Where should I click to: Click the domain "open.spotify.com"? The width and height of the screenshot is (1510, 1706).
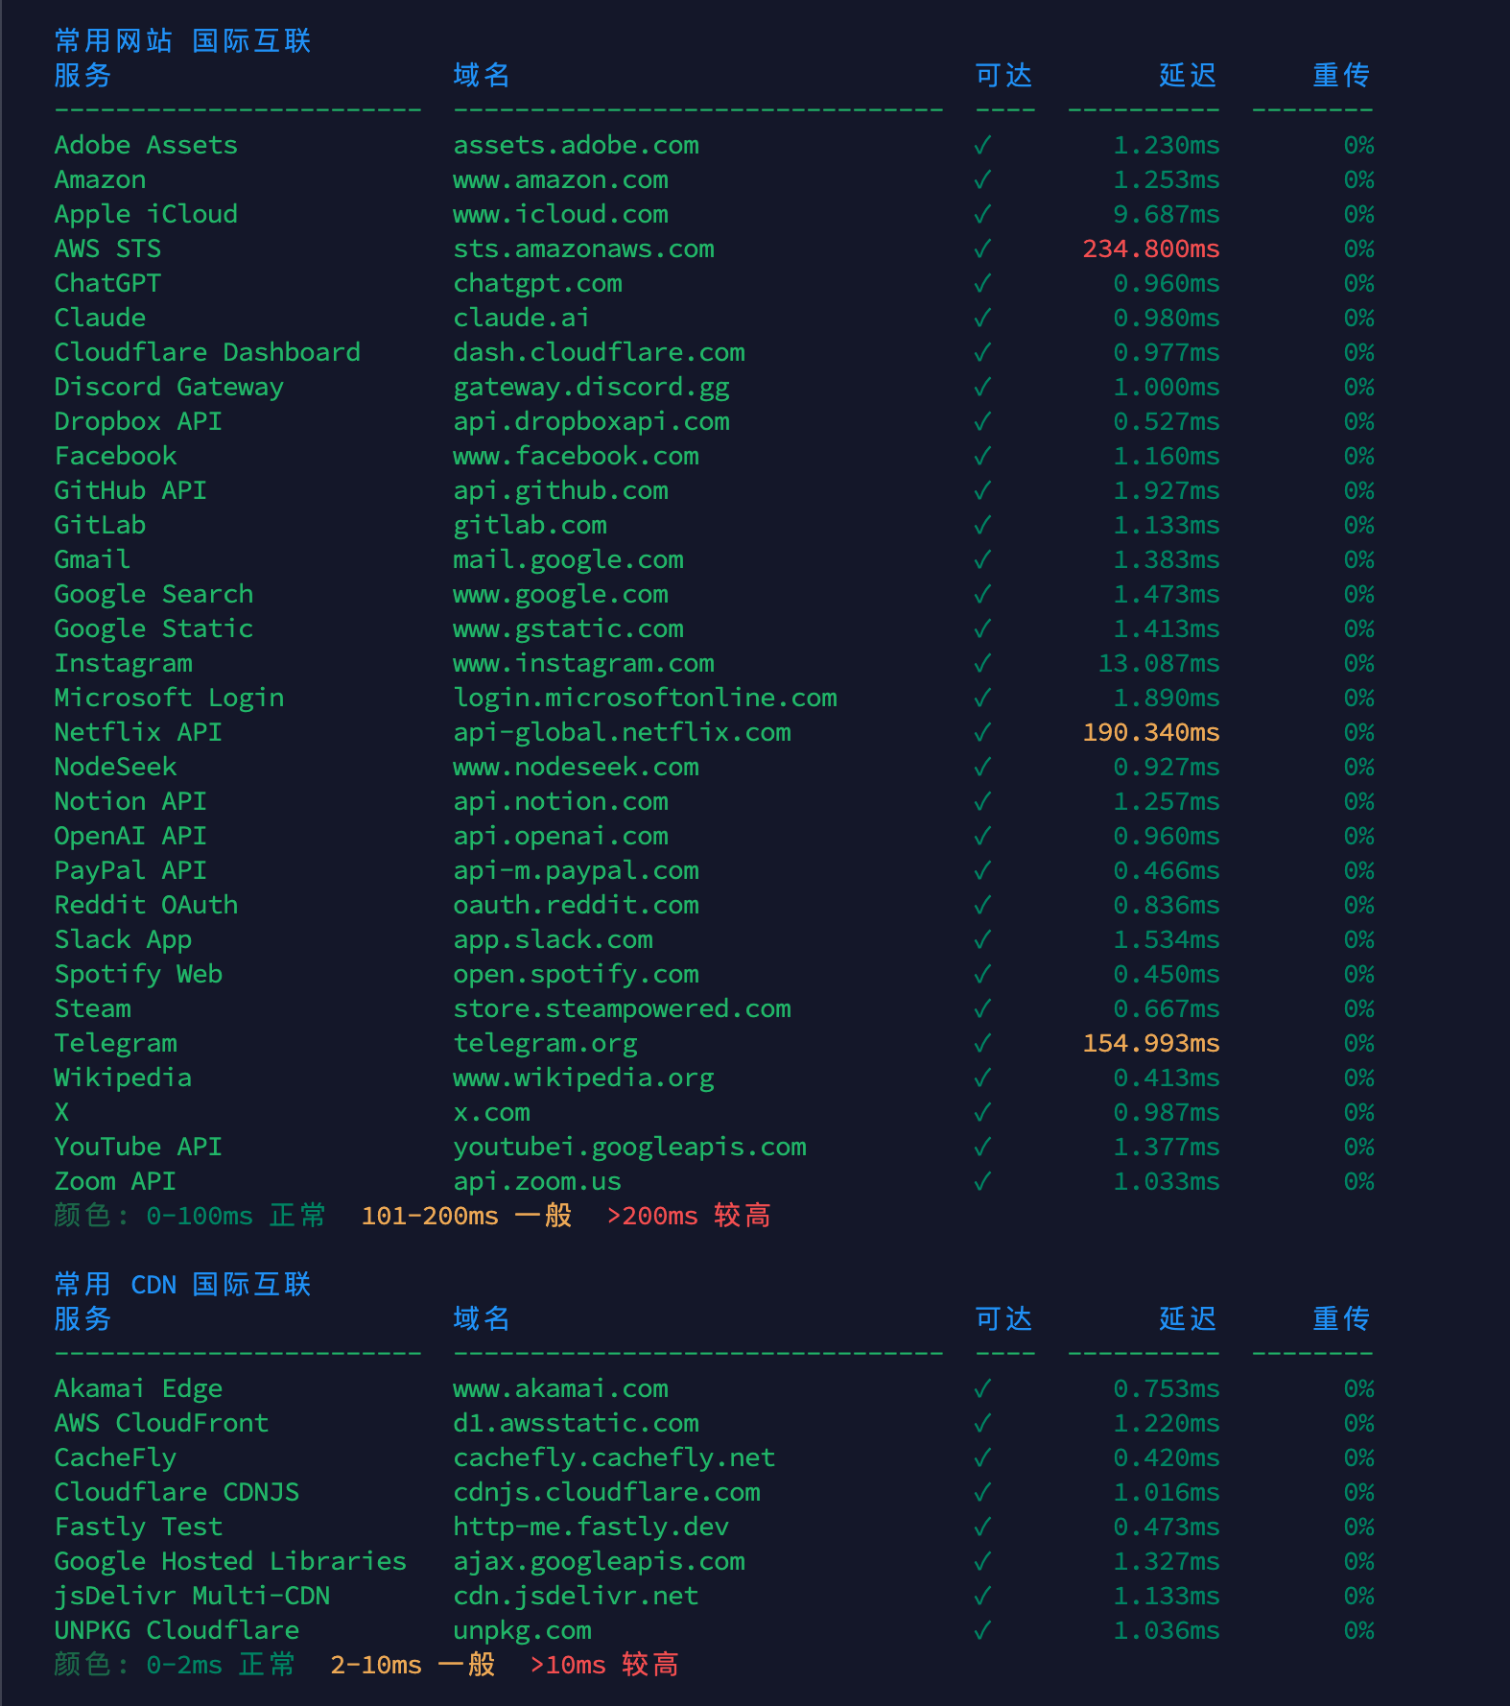point(576,974)
